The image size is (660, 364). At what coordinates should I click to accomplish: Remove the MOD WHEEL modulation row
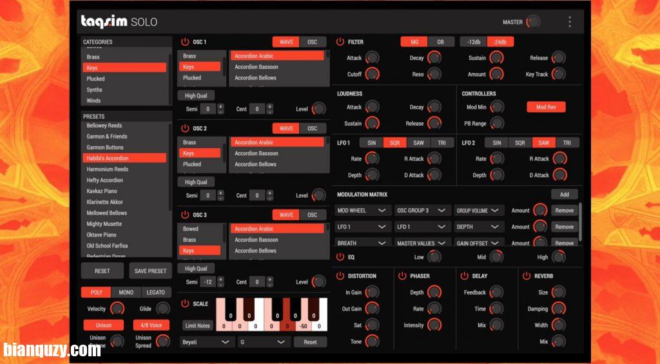point(565,211)
